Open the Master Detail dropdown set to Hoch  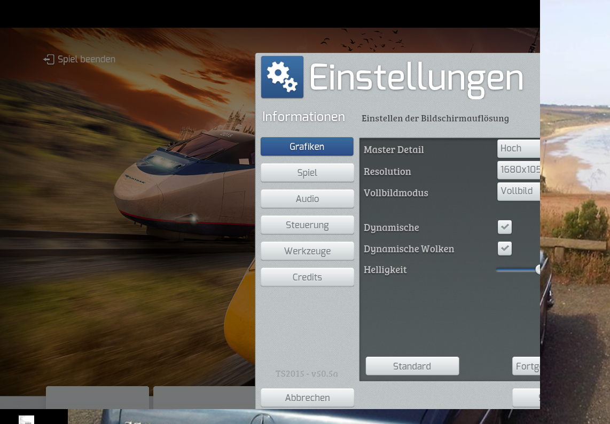[519, 148]
